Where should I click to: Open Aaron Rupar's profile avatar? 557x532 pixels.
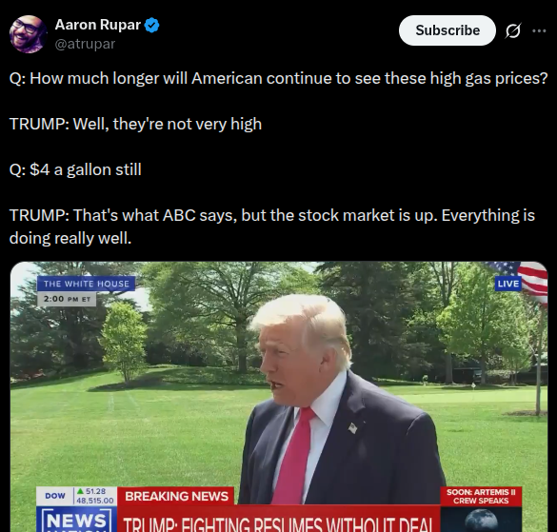tap(28, 34)
